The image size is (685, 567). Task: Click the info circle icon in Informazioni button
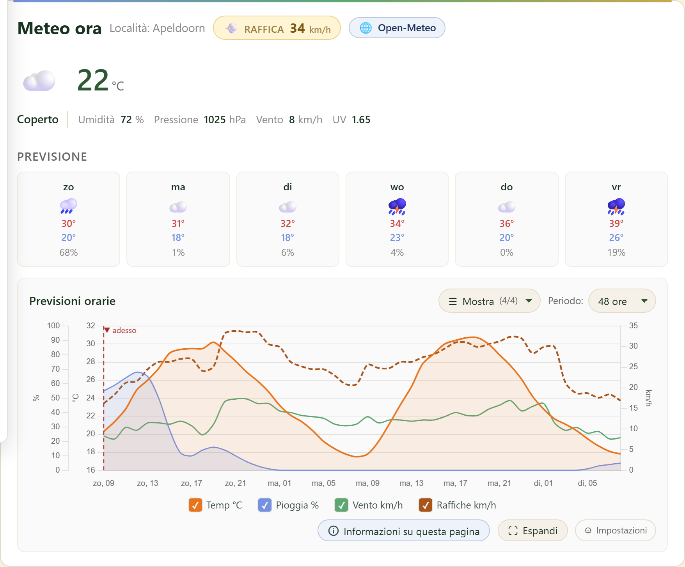click(x=334, y=531)
